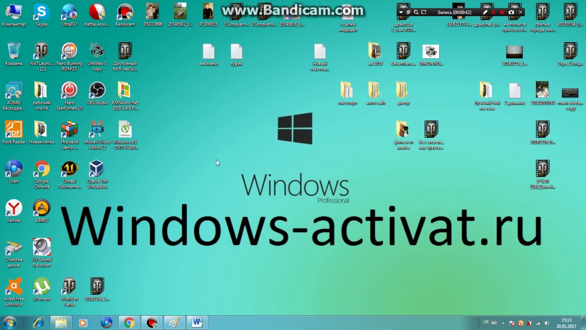Open the Skype desktop shortcut
Image resolution: width=586 pixels, height=330 pixels.
pyautogui.click(x=41, y=15)
